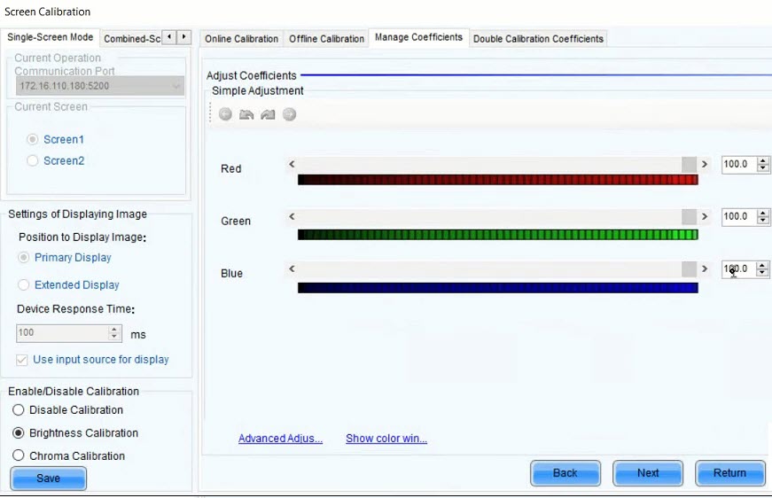Viewport: 772px width, 498px height.
Task: Choose the Brightness Calibration radio button
Action: pos(19,433)
